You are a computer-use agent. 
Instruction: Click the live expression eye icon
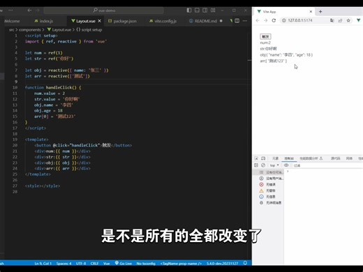286,165
